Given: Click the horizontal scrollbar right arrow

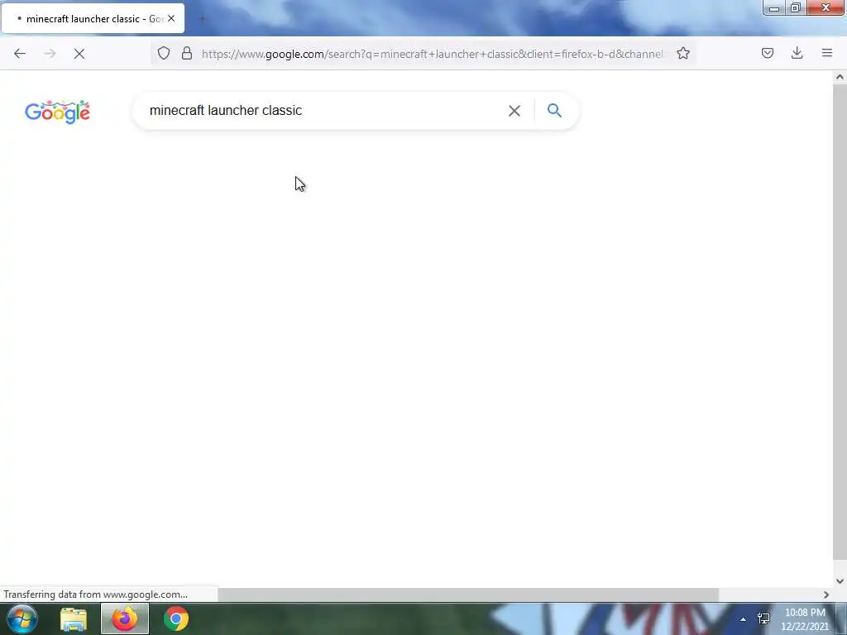Looking at the screenshot, I should point(826,594).
